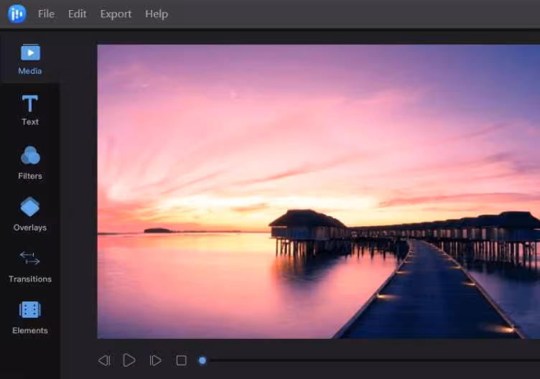Open the Text tool panel

pyautogui.click(x=30, y=110)
